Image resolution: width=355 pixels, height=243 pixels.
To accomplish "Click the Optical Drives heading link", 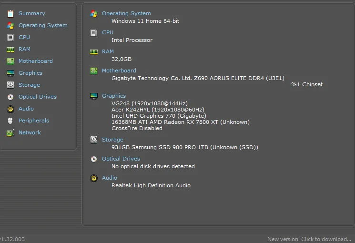I will pos(121,159).
